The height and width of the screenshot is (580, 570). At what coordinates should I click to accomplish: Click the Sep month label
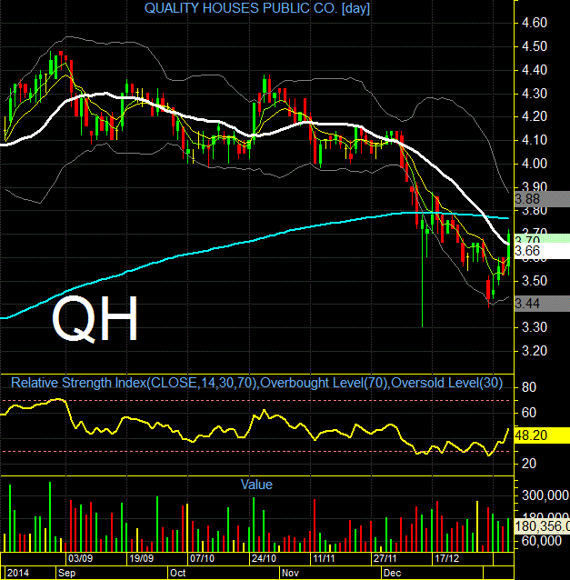tap(67, 573)
